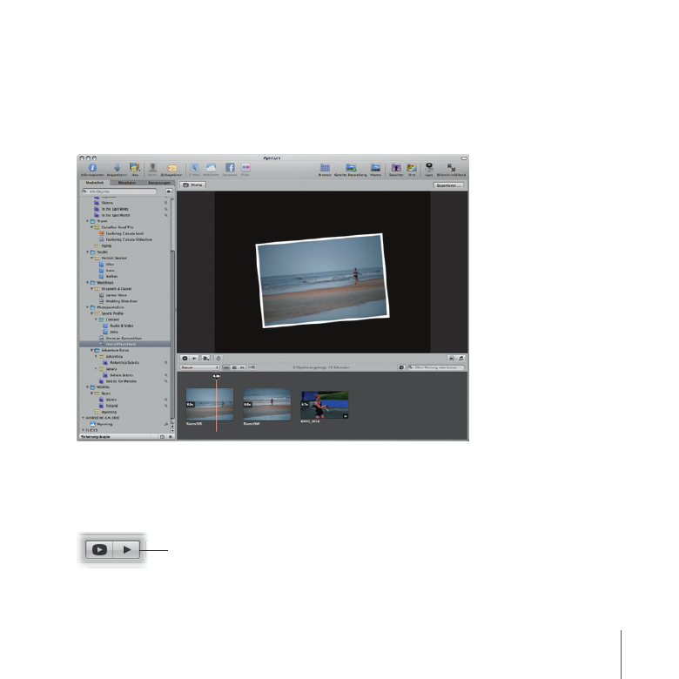Select the tennis player video thumbnail

point(325,405)
